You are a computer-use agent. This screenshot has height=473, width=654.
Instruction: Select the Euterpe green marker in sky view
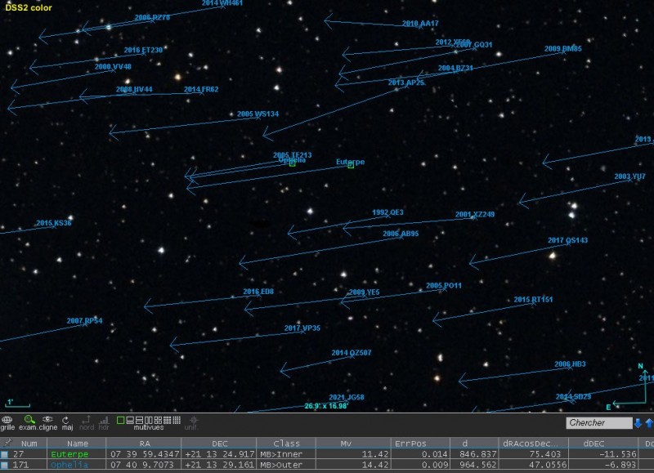pyautogui.click(x=351, y=166)
